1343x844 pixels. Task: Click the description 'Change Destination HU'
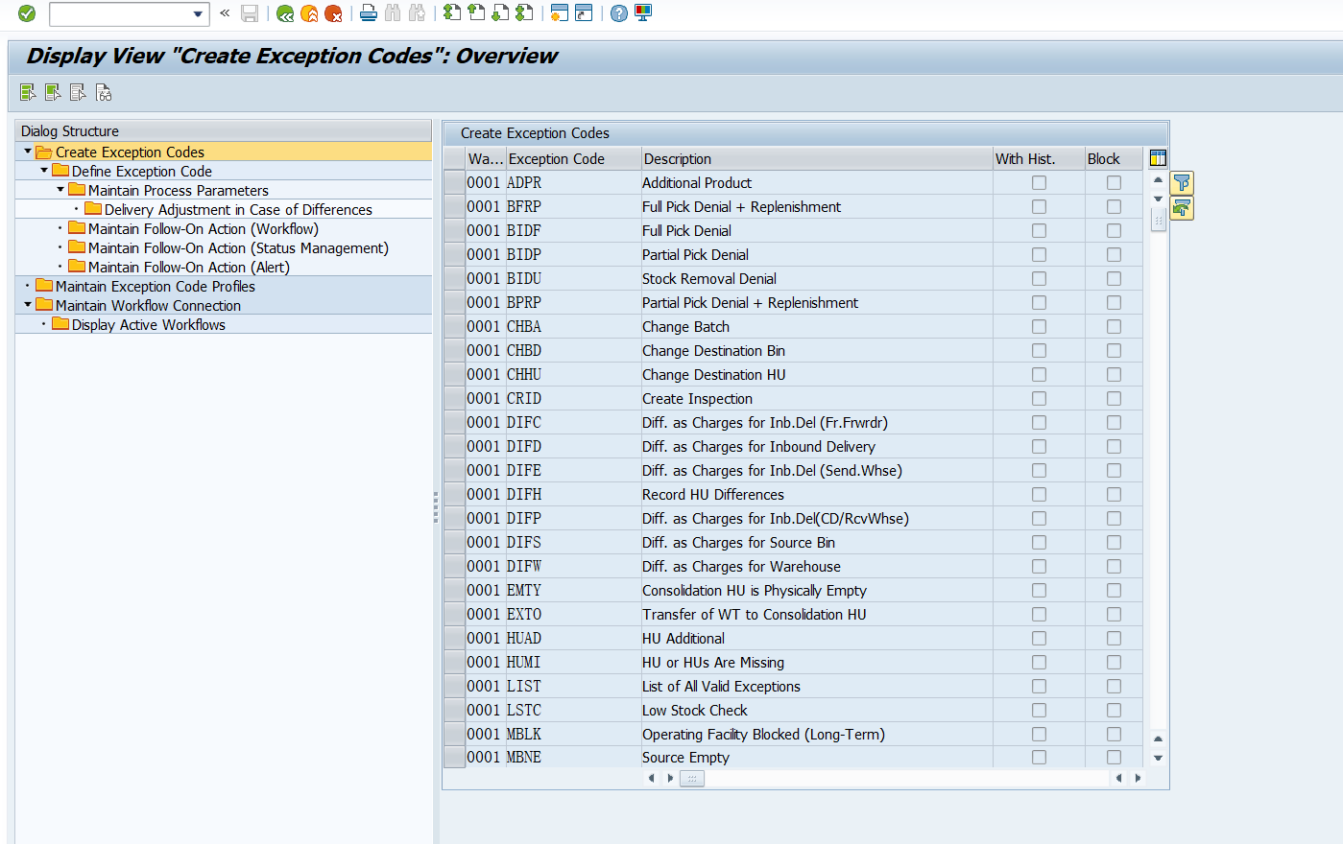pyautogui.click(x=714, y=374)
